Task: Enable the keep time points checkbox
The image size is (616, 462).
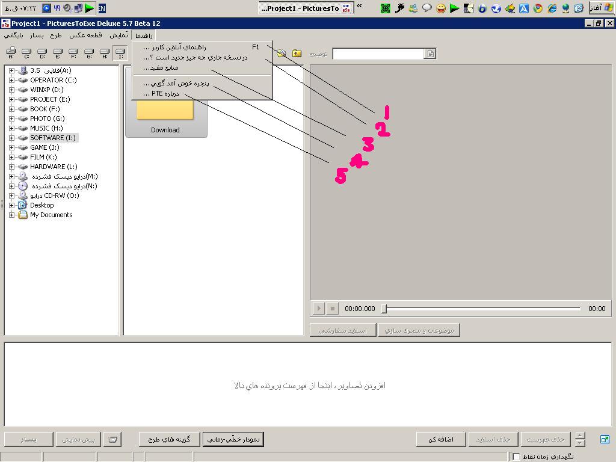Action: coord(516,457)
